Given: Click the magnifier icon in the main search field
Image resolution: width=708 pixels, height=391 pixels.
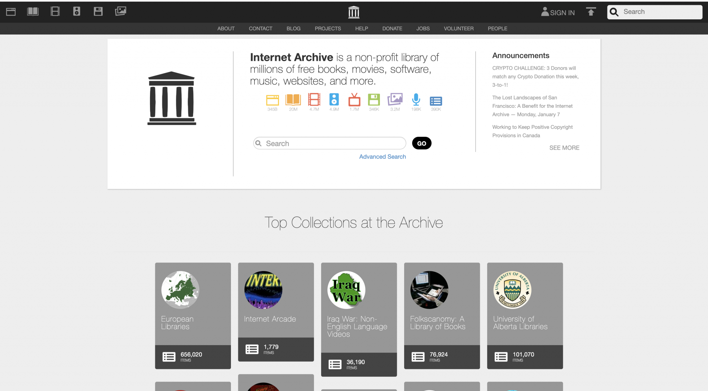Looking at the screenshot, I should click(259, 143).
